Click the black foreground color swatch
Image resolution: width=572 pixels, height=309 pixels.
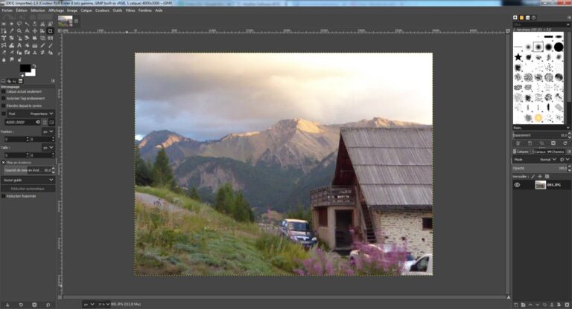point(24,68)
